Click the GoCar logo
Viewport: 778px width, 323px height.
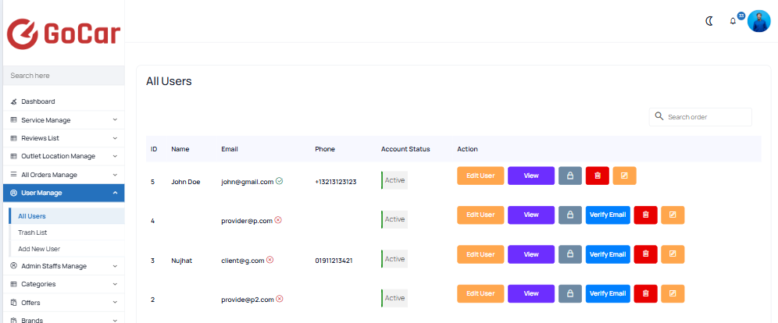pyautogui.click(x=63, y=34)
